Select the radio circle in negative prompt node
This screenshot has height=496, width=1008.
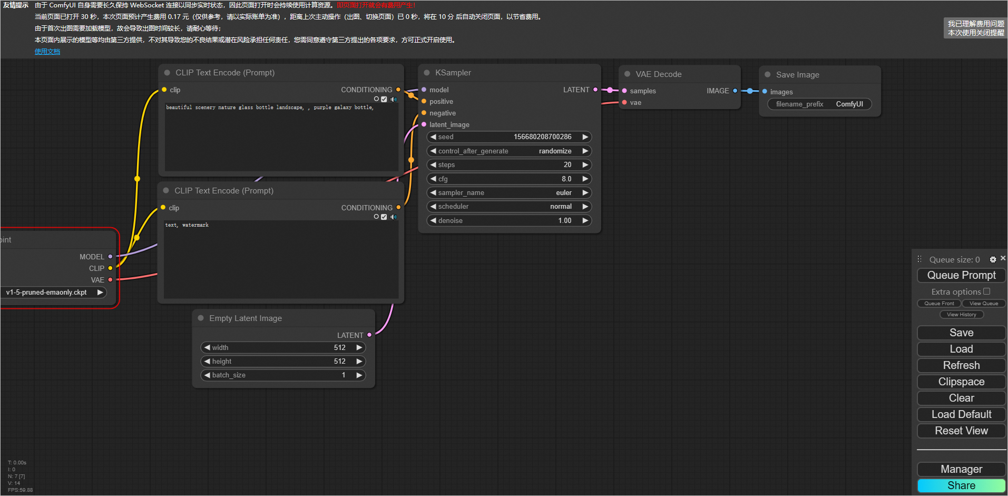coord(376,217)
